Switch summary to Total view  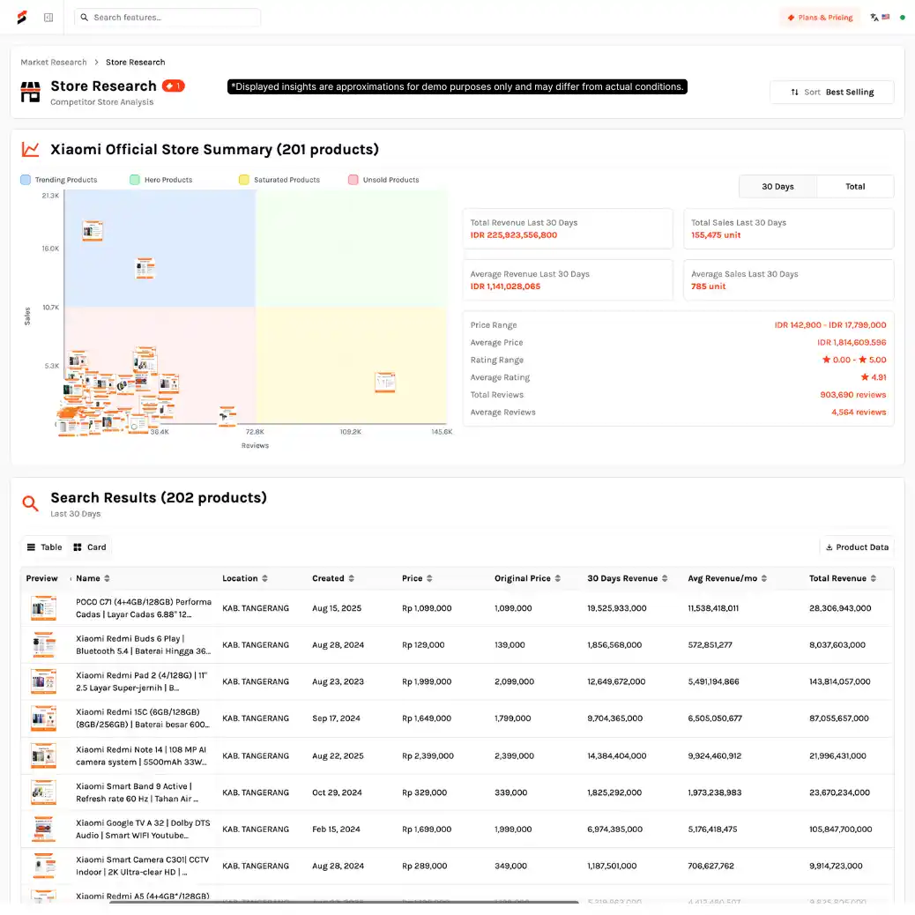click(855, 187)
